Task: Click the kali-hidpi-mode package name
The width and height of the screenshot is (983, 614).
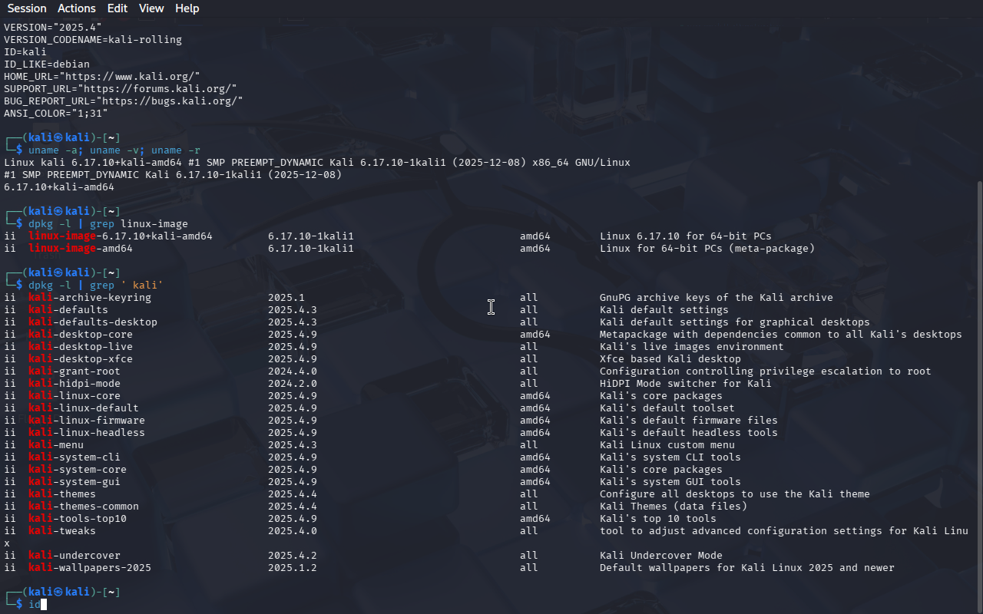Action: pos(74,384)
